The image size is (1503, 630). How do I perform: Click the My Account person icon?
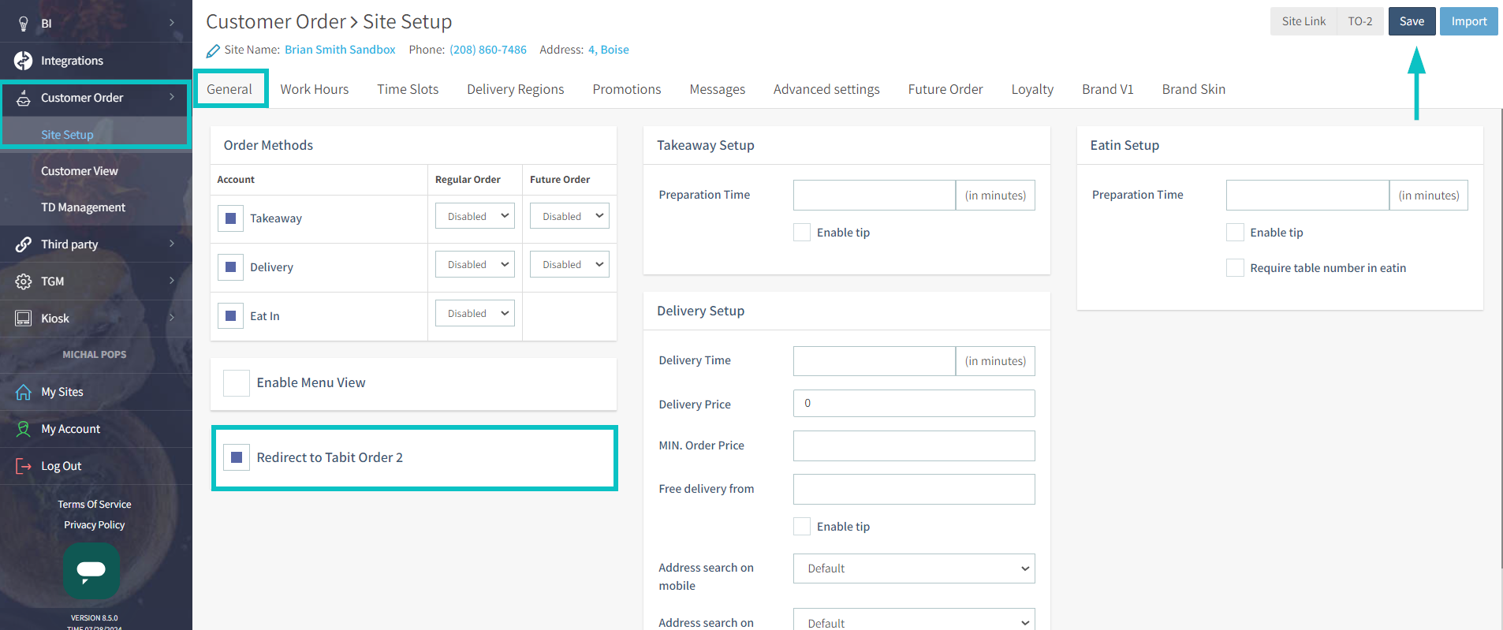tap(24, 429)
